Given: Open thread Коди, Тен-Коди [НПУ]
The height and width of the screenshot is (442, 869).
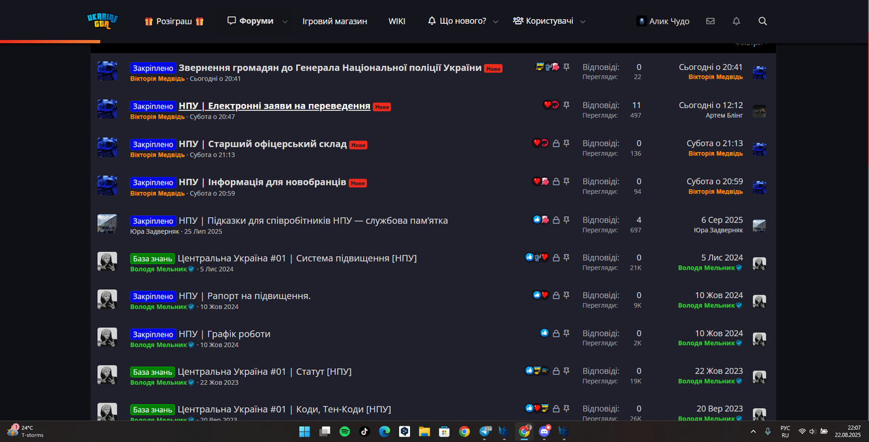Looking at the screenshot, I should tap(284, 409).
